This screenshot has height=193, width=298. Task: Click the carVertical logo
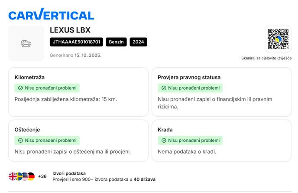point(51,15)
